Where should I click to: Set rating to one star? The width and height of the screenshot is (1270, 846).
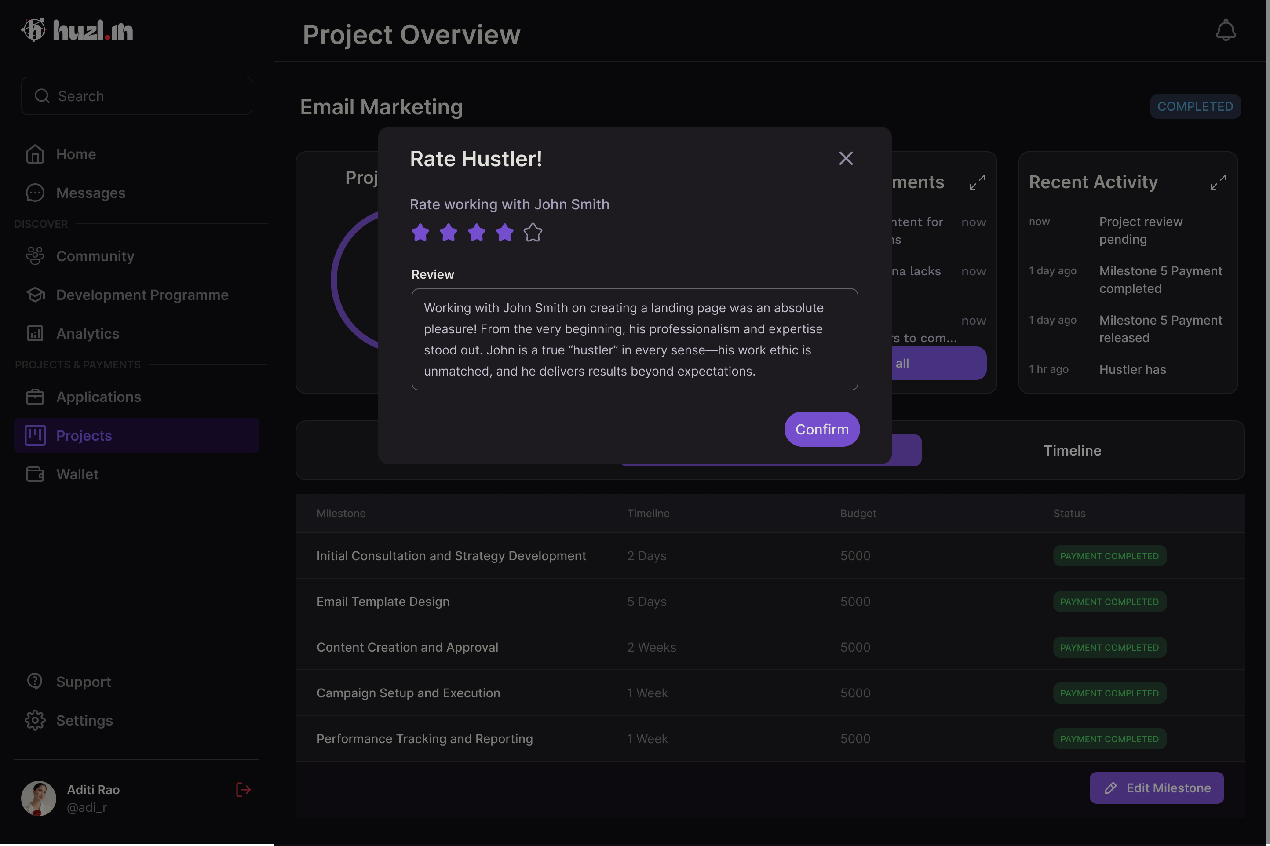420,233
